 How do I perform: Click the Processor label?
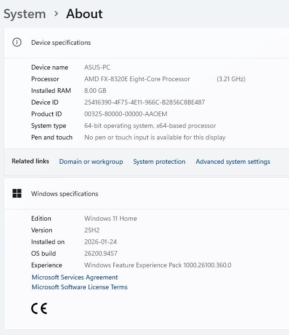(45, 79)
